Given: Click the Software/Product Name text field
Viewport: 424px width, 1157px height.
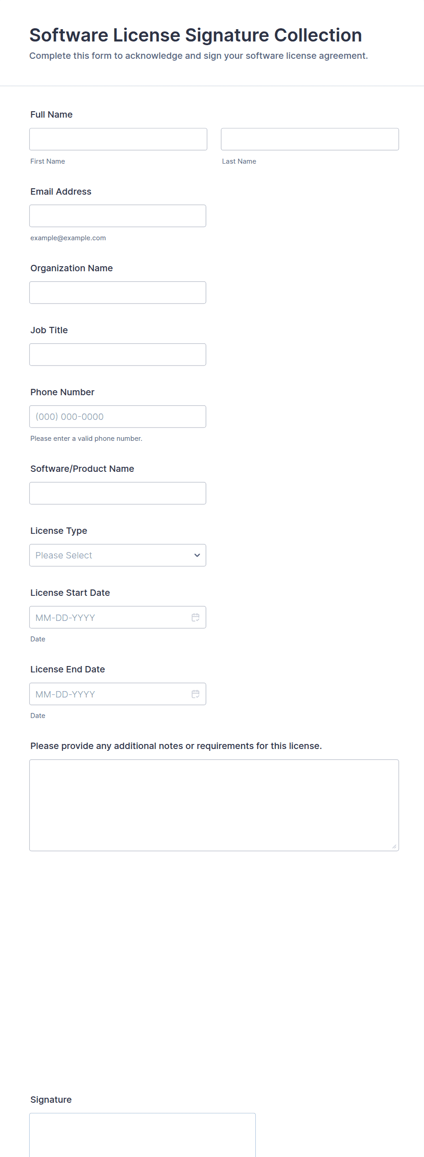Looking at the screenshot, I should (x=118, y=493).
